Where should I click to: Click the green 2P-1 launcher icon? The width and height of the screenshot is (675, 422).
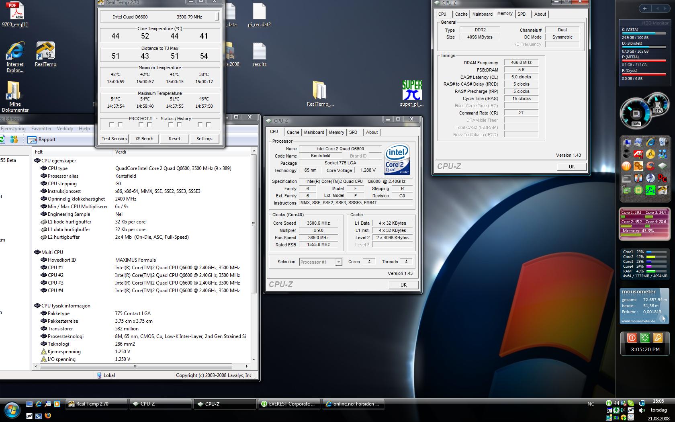(650, 190)
